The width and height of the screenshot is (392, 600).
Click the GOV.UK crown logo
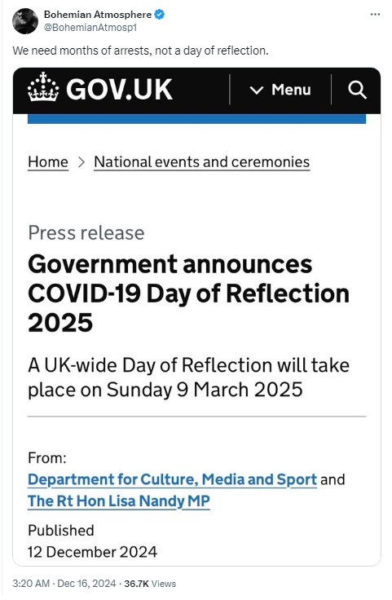pos(43,87)
